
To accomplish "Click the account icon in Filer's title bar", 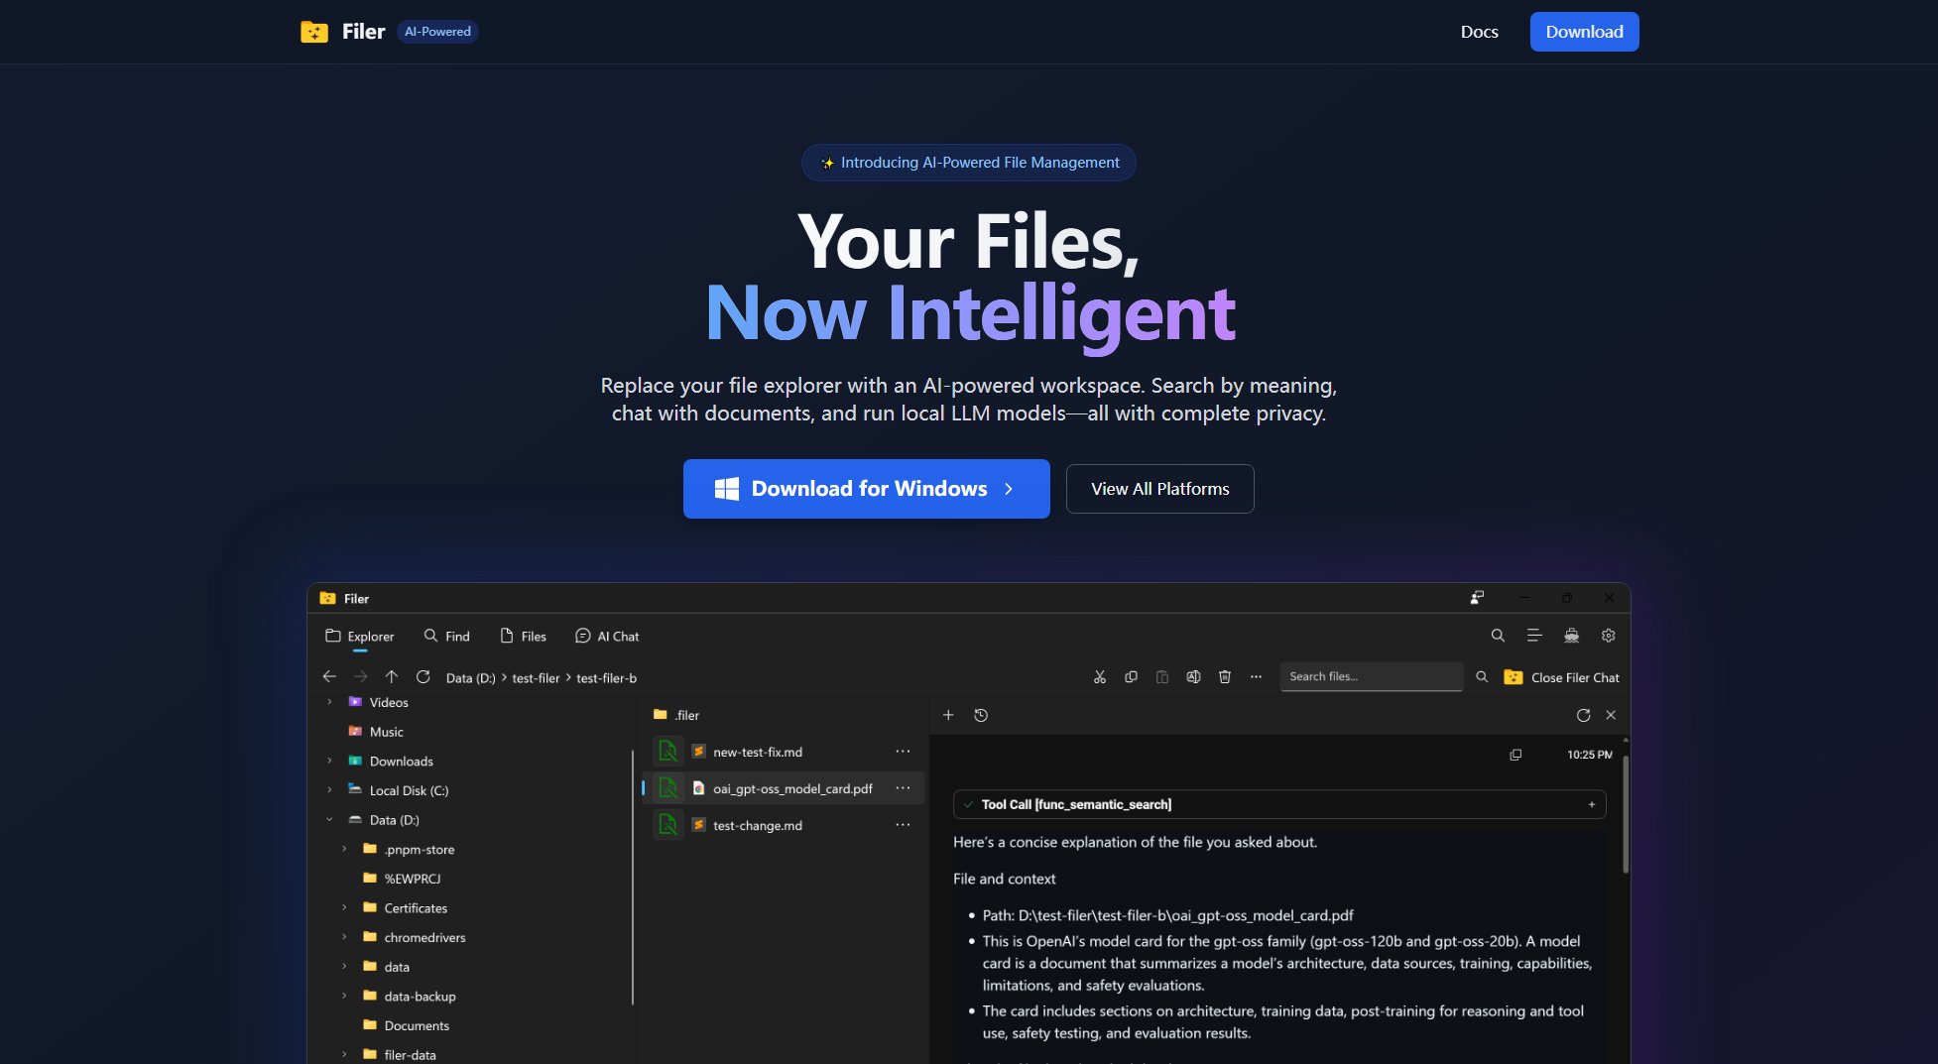I will tap(1477, 598).
